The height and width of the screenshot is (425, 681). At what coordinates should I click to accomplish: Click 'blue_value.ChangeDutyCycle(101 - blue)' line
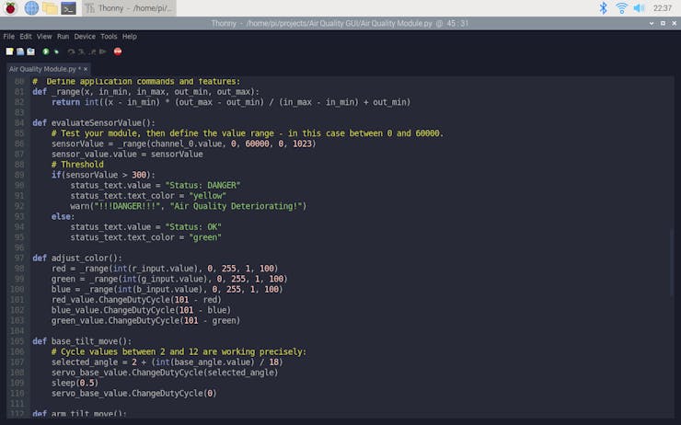pos(141,310)
